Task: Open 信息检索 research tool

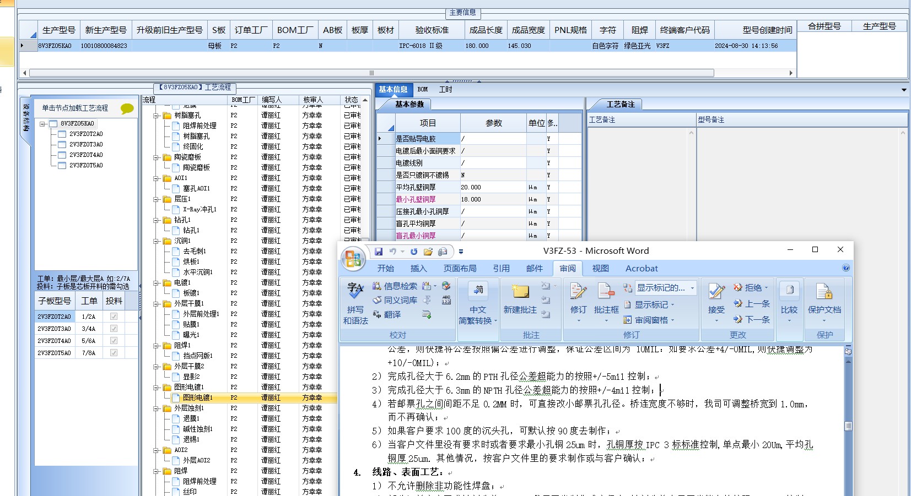Action: click(x=395, y=286)
